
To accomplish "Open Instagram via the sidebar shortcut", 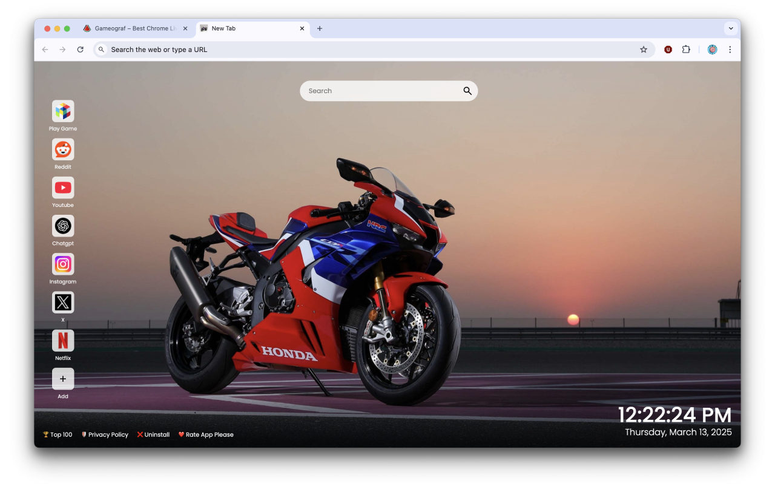I will pyautogui.click(x=63, y=264).
